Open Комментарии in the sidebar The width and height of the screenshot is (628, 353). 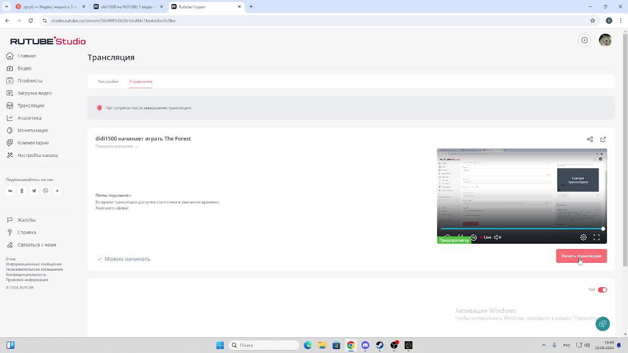[27, 143]
